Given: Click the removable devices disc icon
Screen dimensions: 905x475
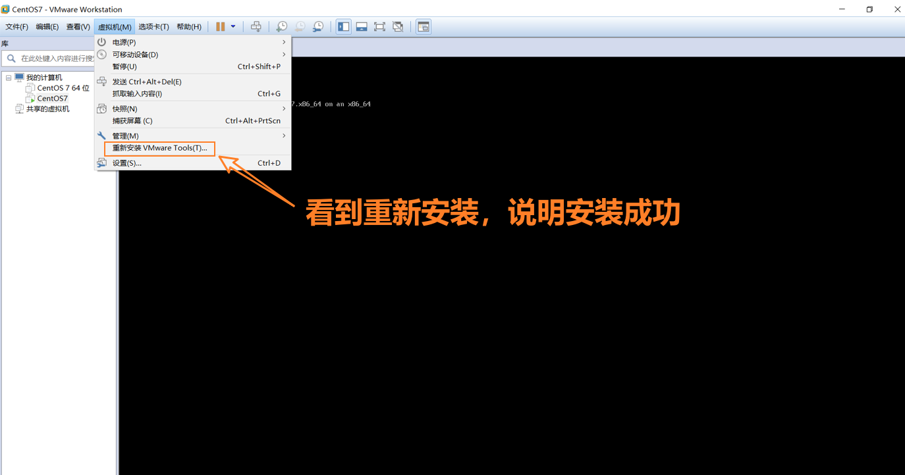Looking at the screenshot, I should (102, 55).
